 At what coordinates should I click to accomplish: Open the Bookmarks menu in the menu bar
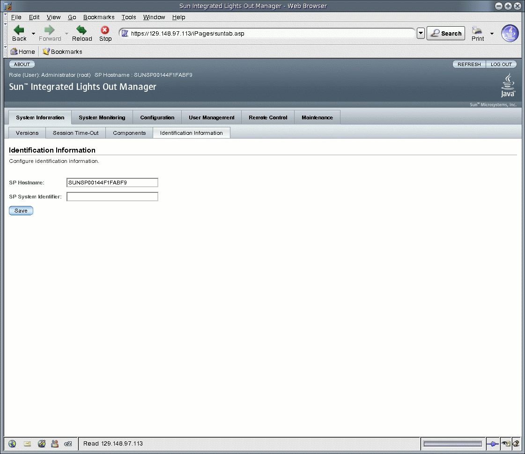click(99, 17)
